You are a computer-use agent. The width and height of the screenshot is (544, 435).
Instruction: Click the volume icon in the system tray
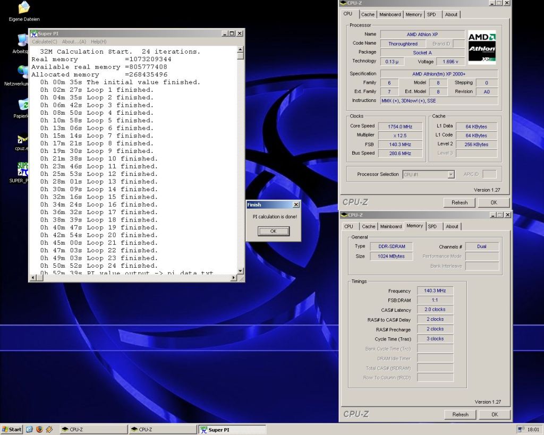(521, 430)
